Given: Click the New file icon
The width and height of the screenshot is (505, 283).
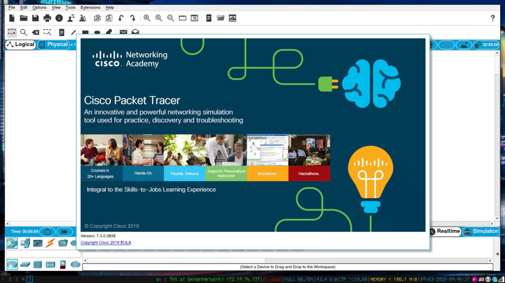Looking at the screenshot, I should coord(12,18).
